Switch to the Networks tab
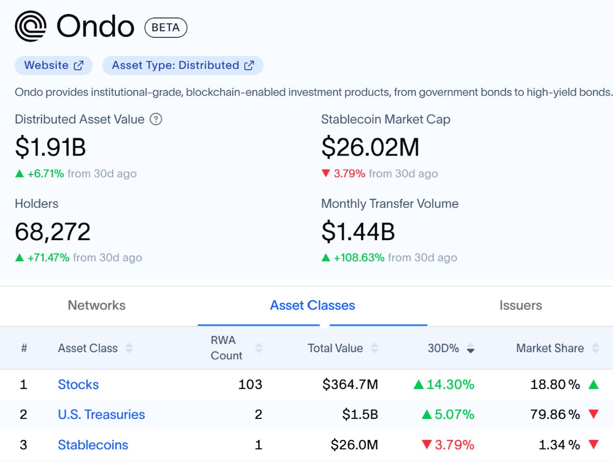This screenshot has width=613, height=462. pos(97,305)
